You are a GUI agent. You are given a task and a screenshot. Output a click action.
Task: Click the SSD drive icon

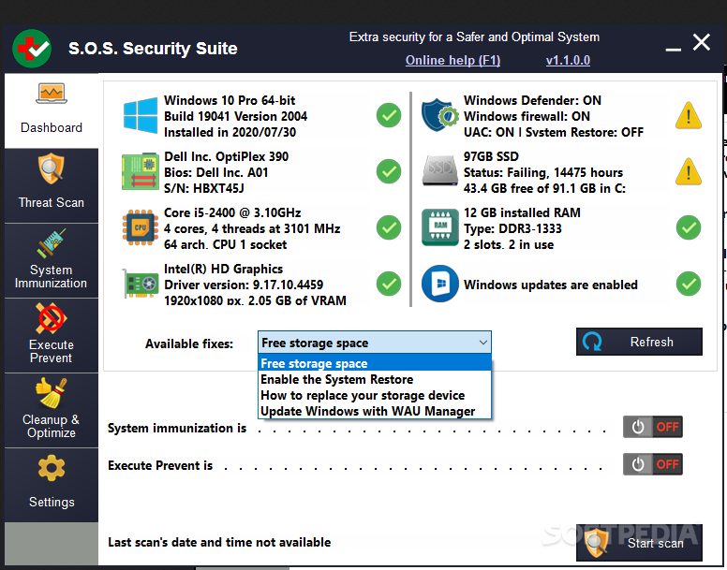coord(440,170)
